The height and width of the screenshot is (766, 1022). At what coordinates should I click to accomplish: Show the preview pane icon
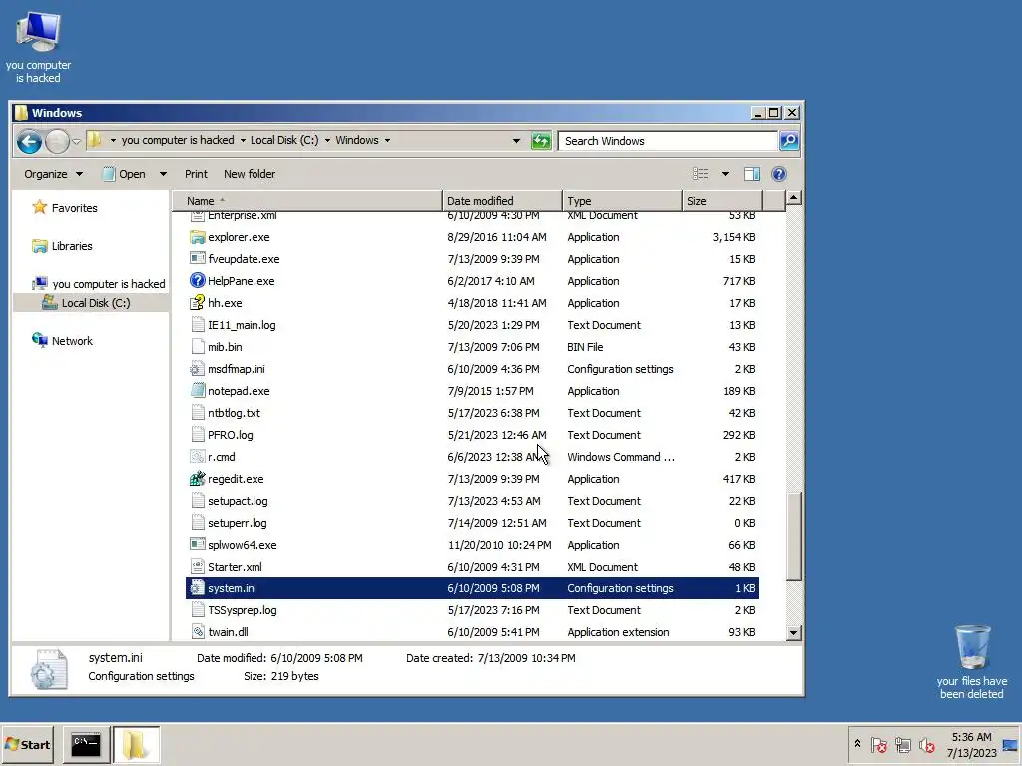pyautogui.click(x=751, y=174)
